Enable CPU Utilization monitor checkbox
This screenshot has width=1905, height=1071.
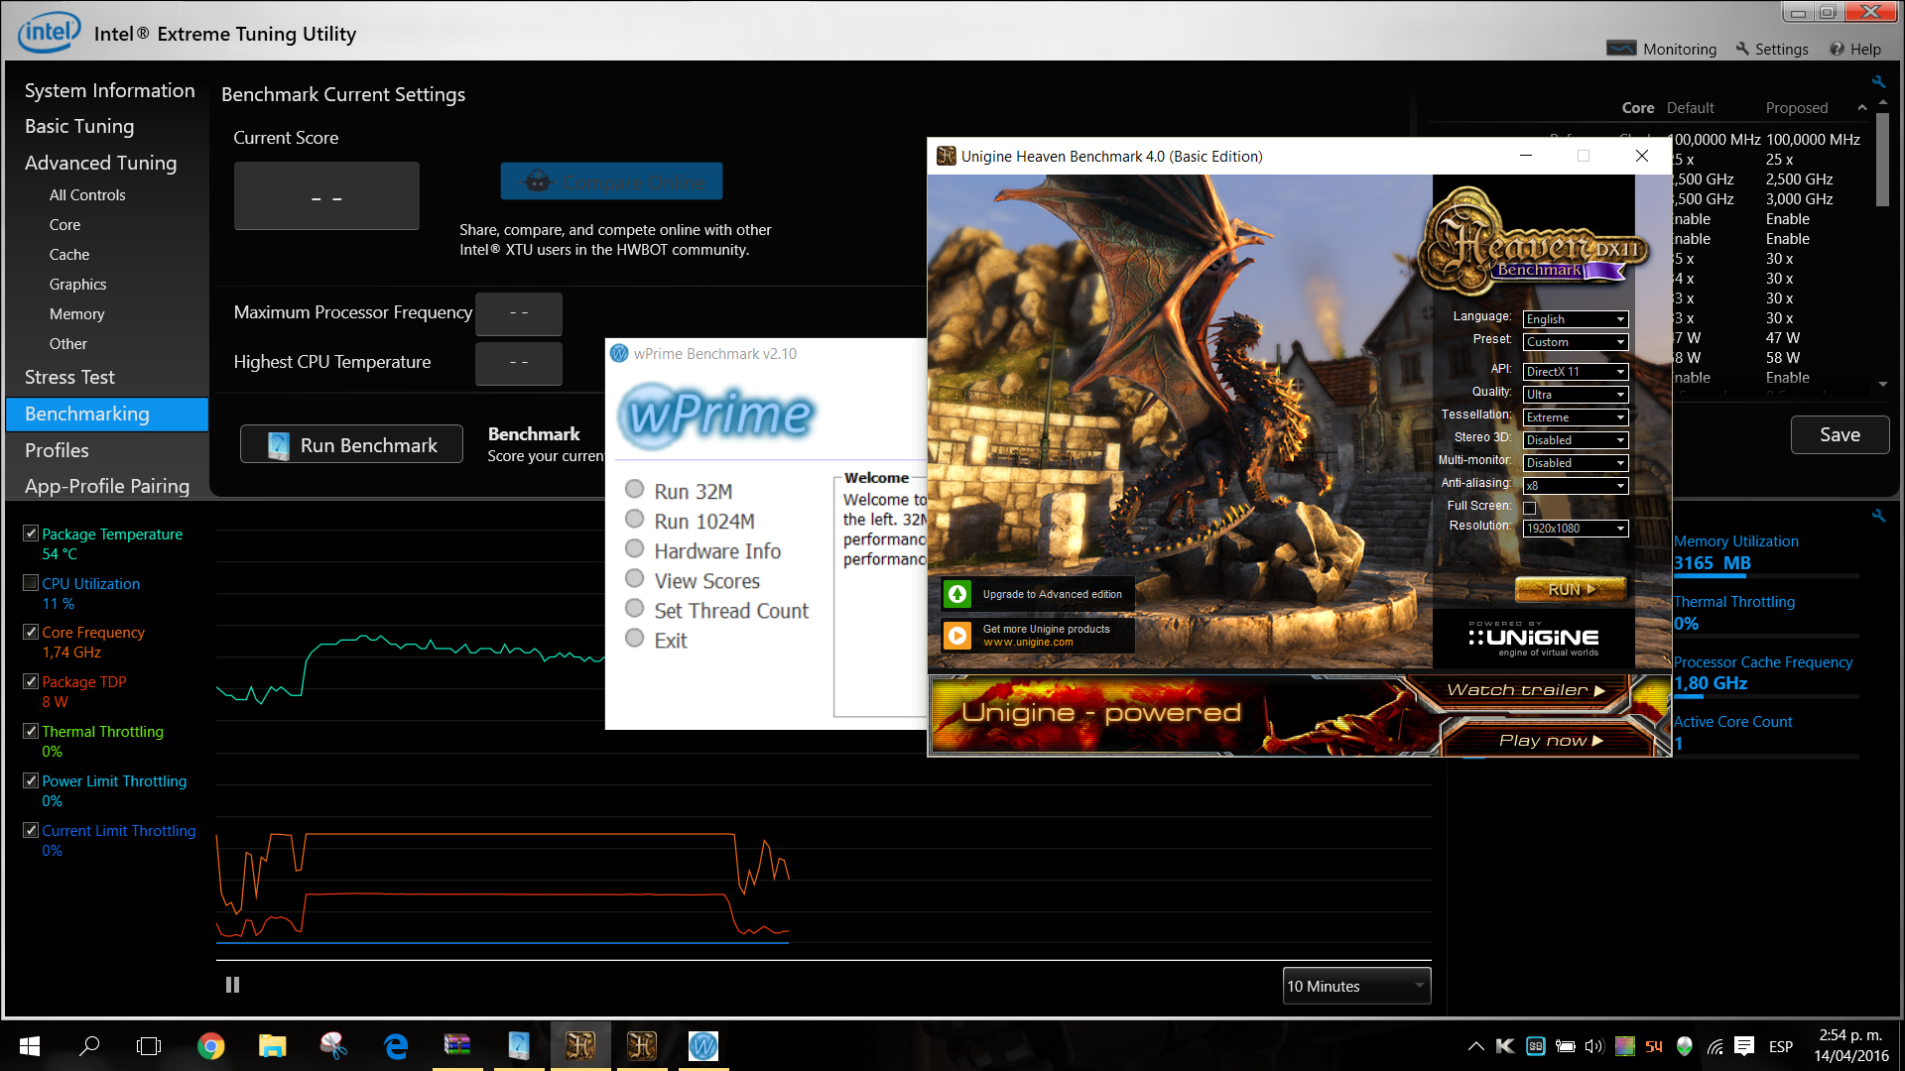(31, 583)
